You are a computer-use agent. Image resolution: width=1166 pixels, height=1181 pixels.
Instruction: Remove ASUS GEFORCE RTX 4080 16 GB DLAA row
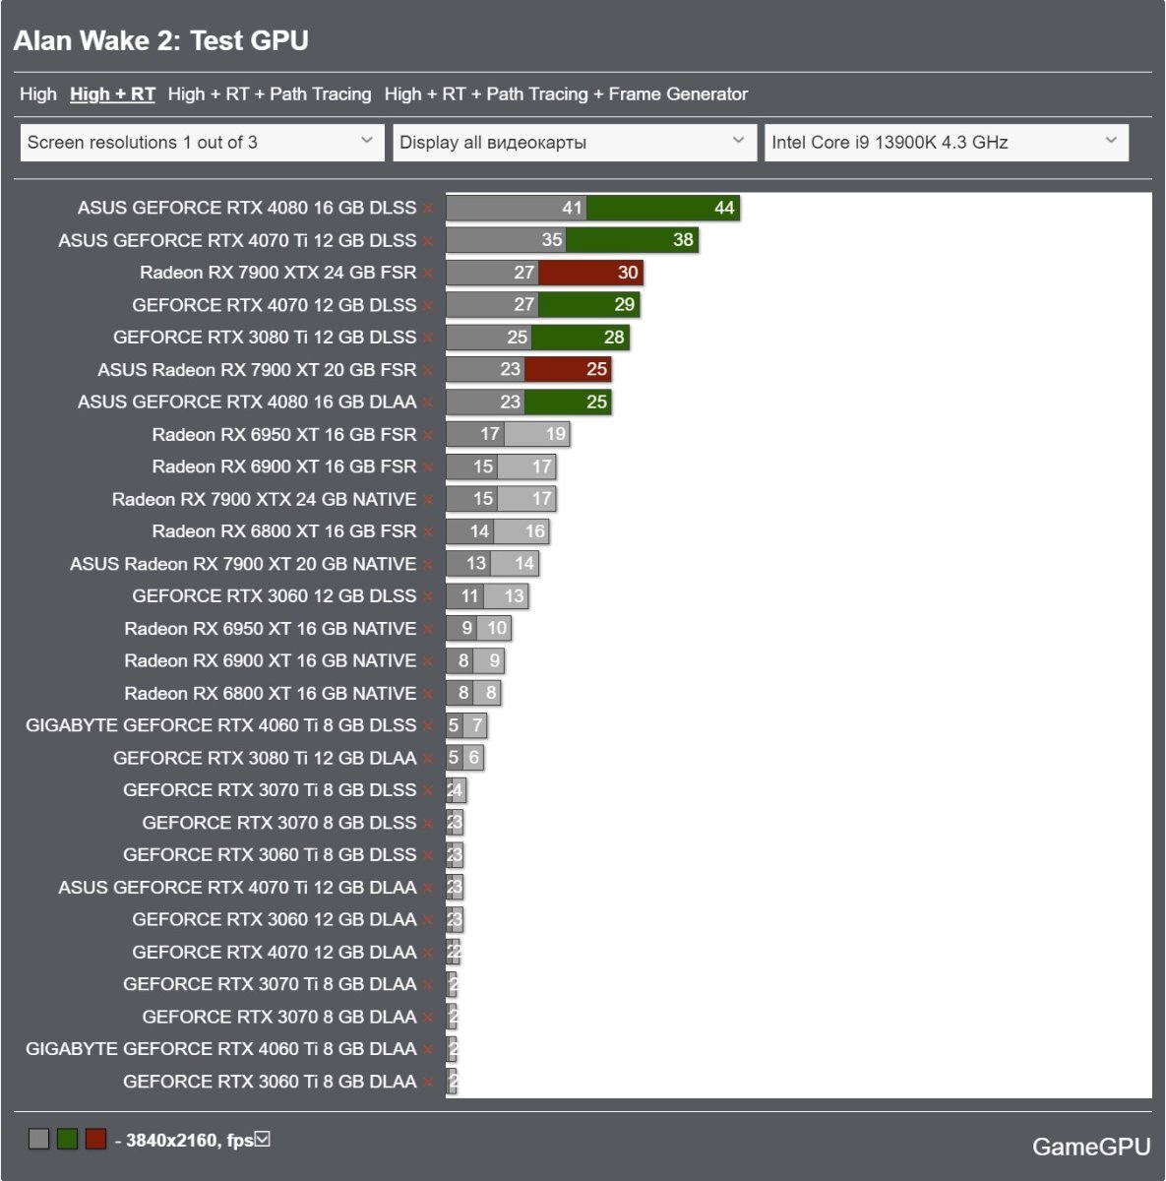[x=429, y=403]
